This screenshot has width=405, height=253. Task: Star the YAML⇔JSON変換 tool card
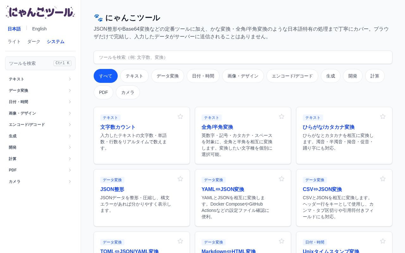pos(282,179)
